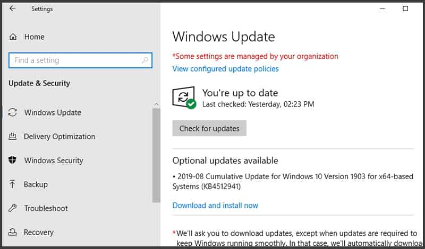
Task: Open View configured update policies link
Action: click(225, 69)
